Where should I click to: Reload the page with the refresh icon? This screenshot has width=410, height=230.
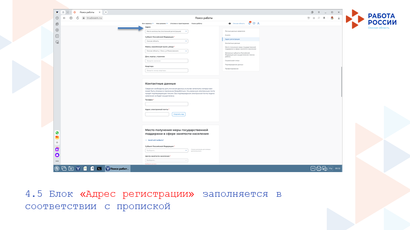point(77,18)
